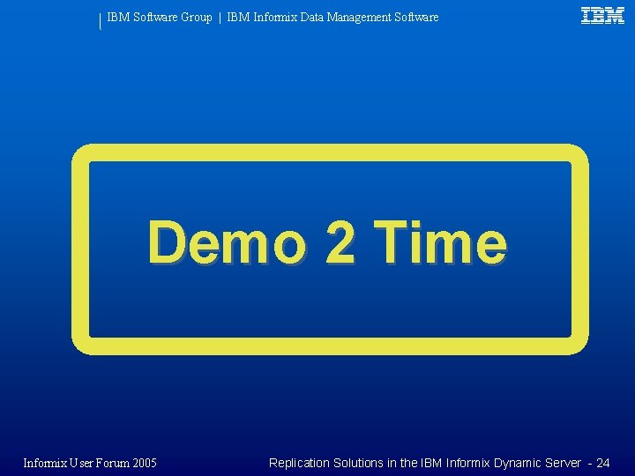Click the 'Demo 2 Time' title text
The width and height of the screenshot is (635, 476).
click(327, 242)
